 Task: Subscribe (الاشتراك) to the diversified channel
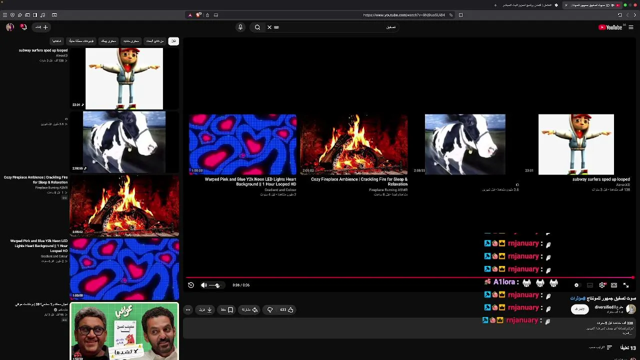pos(579,309)
